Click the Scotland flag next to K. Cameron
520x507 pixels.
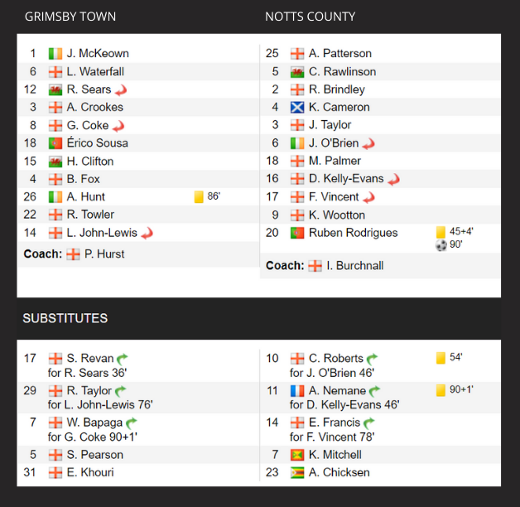coord(297,107)
